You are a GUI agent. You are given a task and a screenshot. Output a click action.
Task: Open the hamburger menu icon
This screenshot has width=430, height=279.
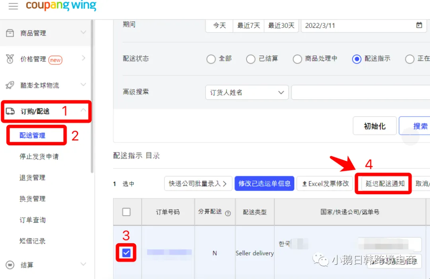click(x=13, y=6)
